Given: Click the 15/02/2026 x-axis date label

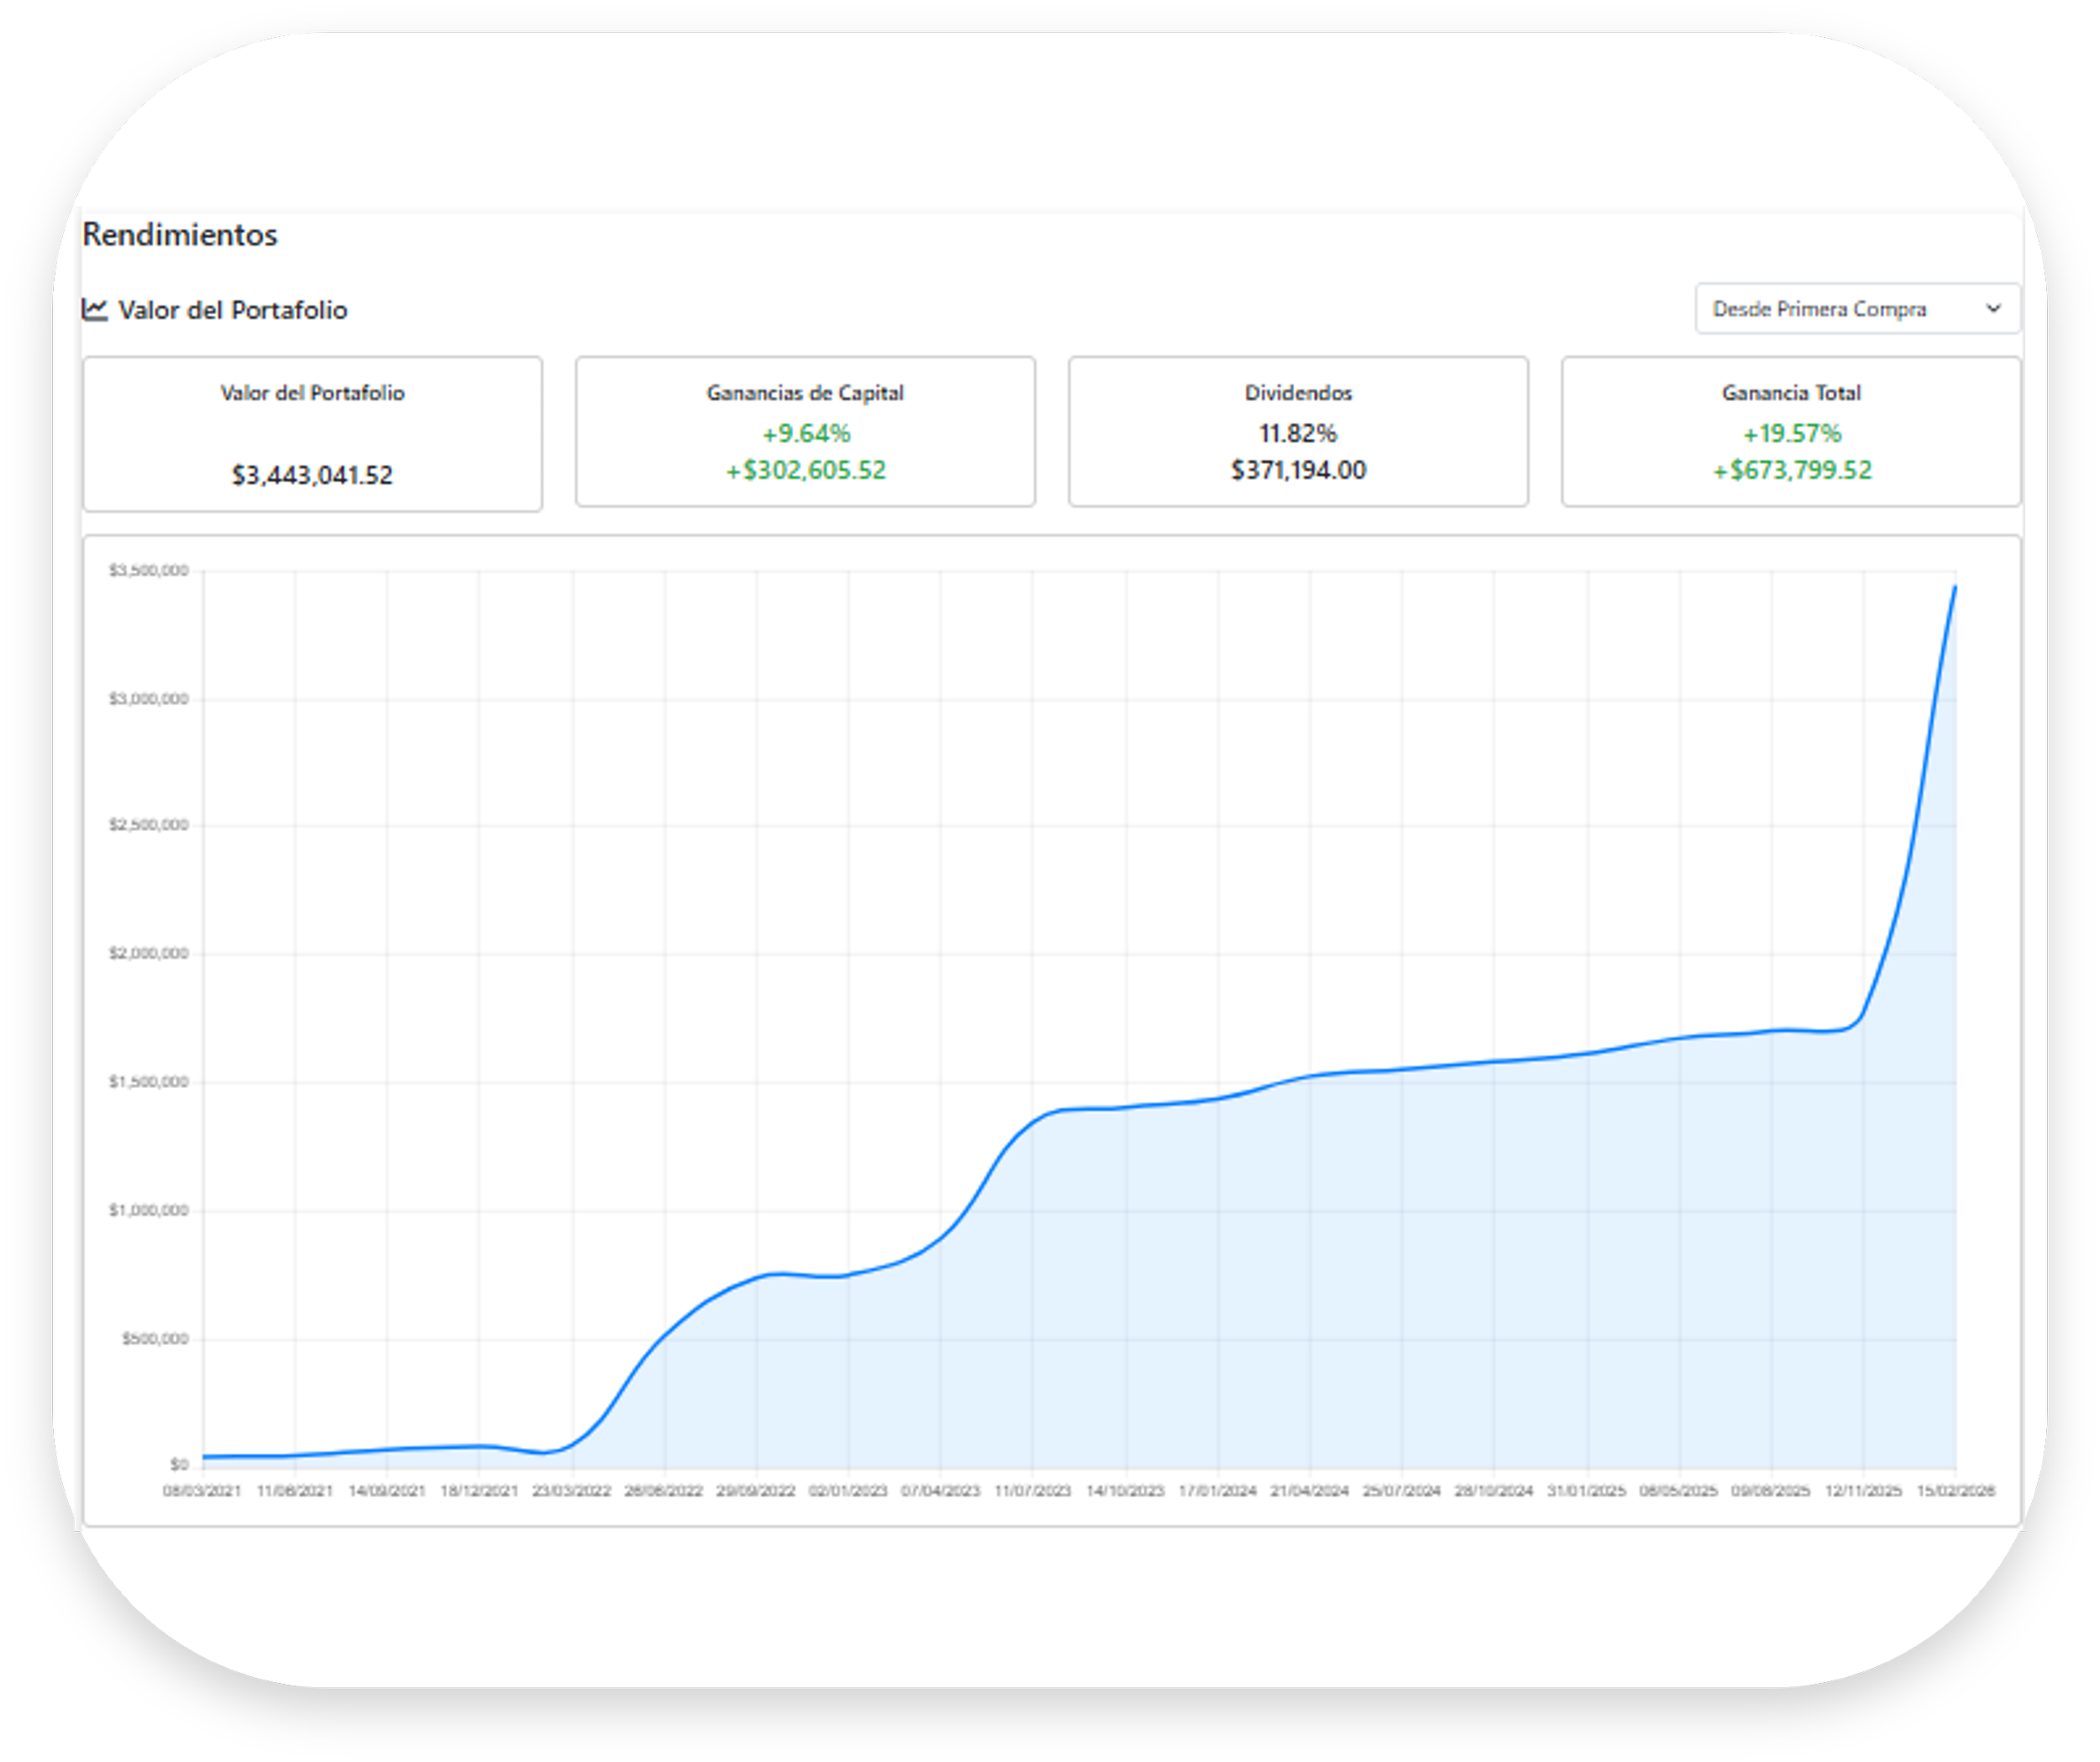Looking at the screenshot, I should click(1955, 1491).
